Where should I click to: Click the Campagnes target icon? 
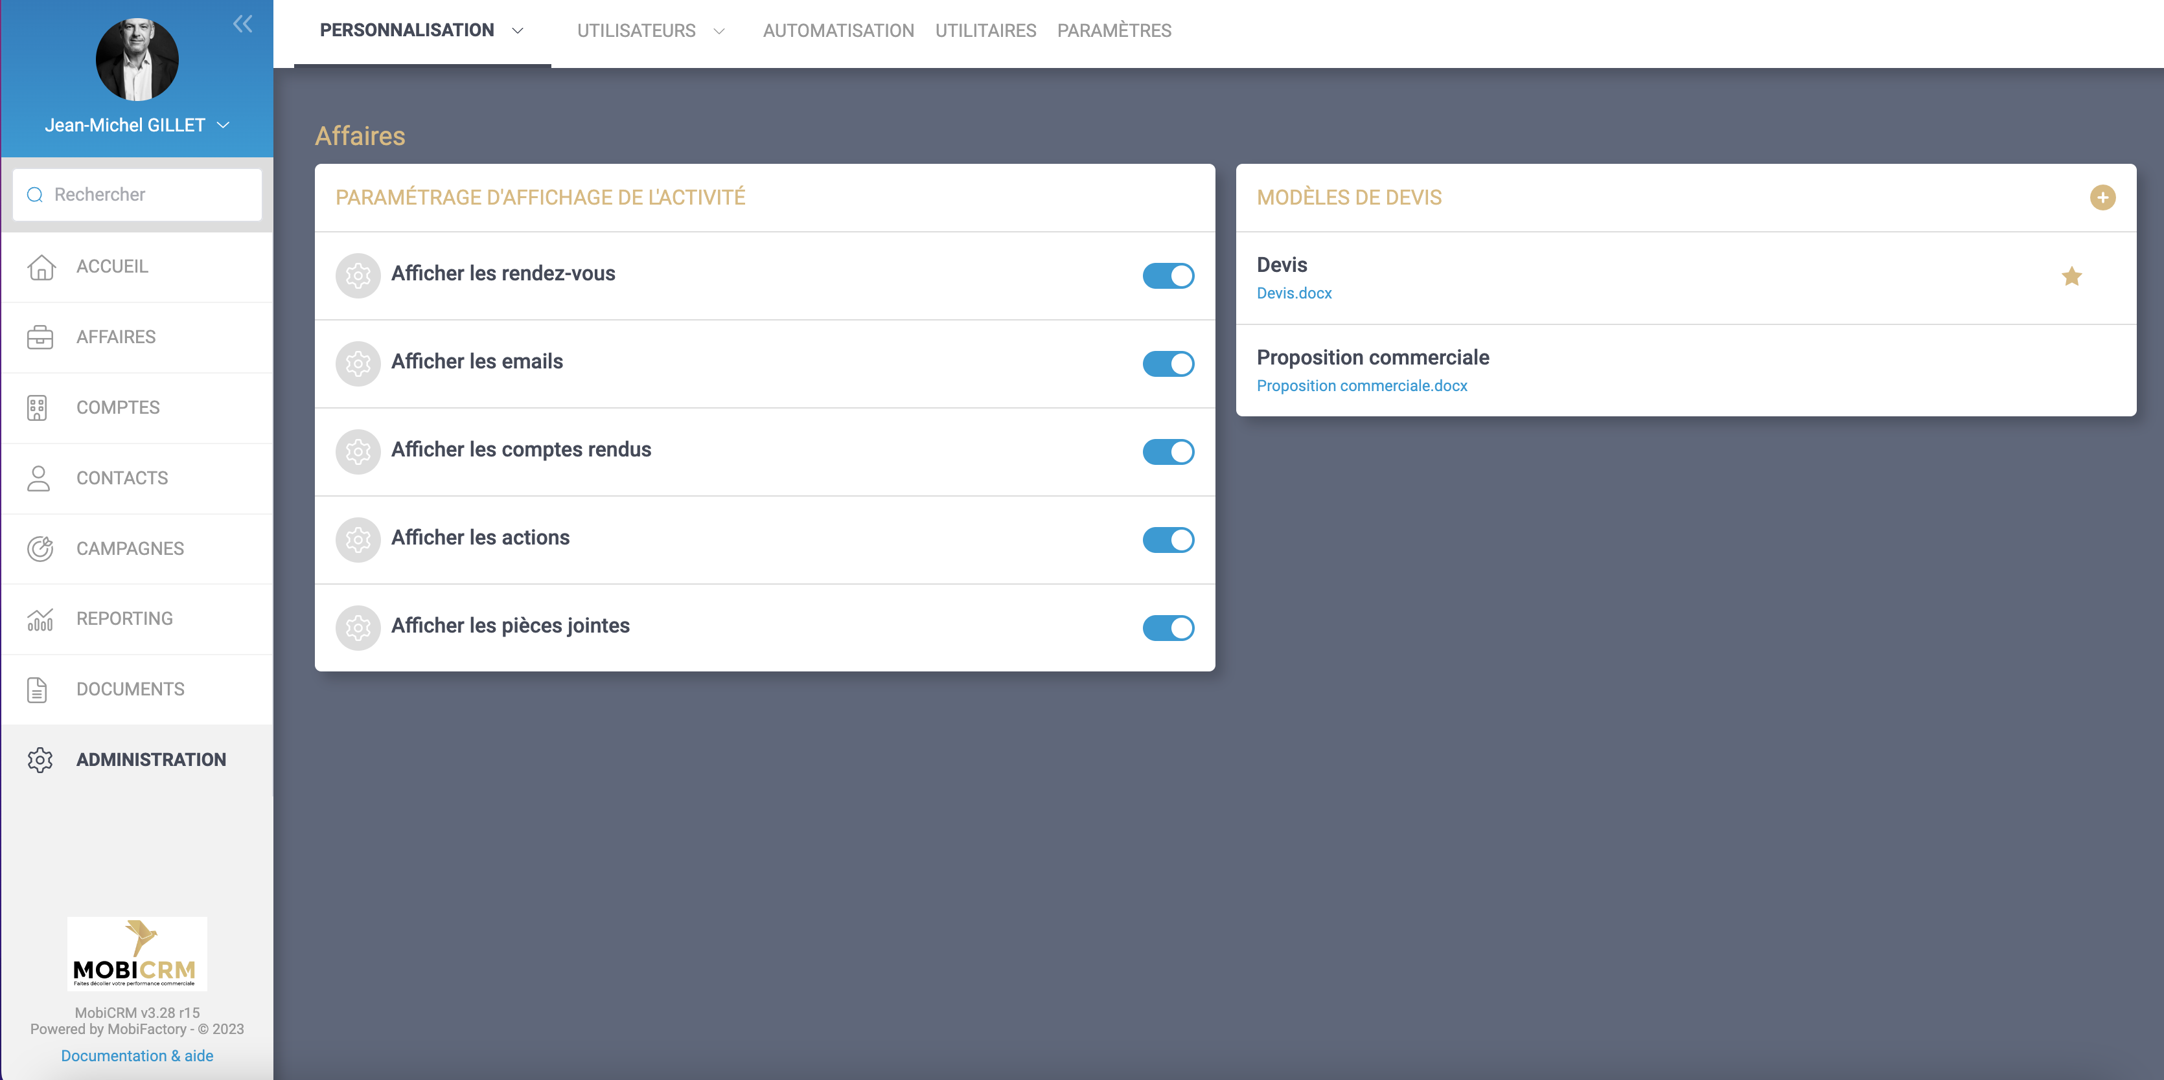pos(40,548)
